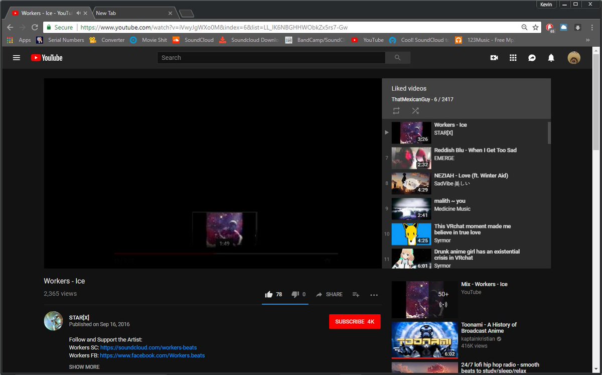The width and height of the screenshot is (602, 375).
Task: Open the YouTube apps grid icon
Action: (x=513, y=58)
